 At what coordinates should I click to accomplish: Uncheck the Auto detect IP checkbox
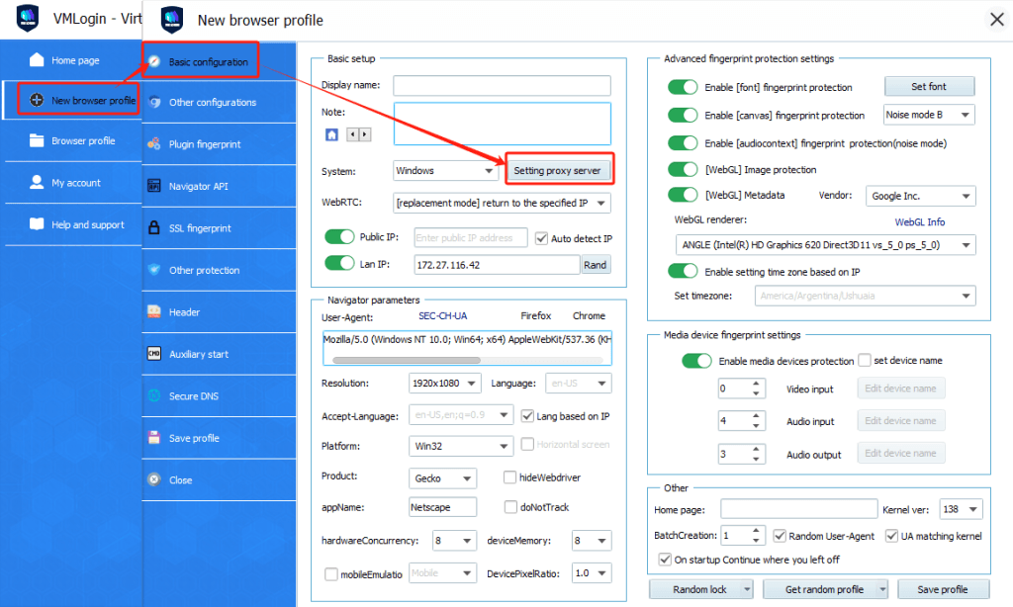click(x=543, y=237)
